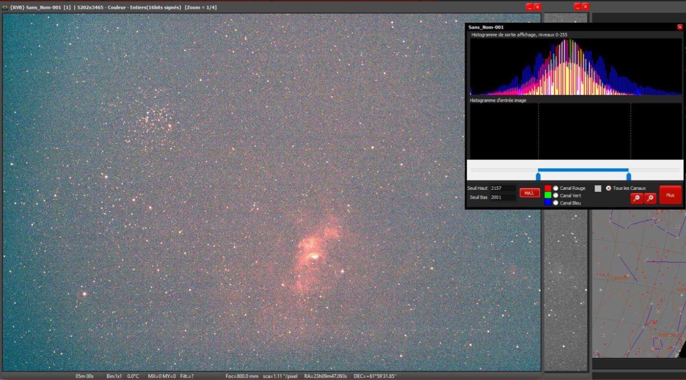Viewport: 686px width, 380px height.
Task: Close the Sans_Nom-001 histogram panel
Action: pos(680,27)
